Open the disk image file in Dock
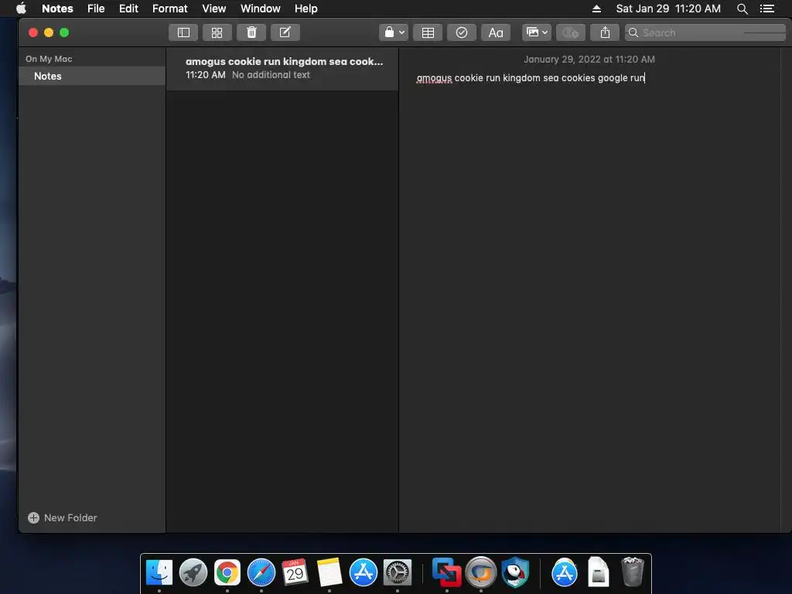 tap(599, 572)
